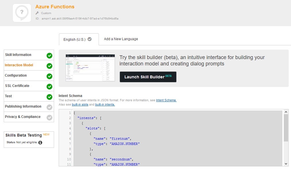Click the green checkmark next to Configuration

[x=49, y=76]
